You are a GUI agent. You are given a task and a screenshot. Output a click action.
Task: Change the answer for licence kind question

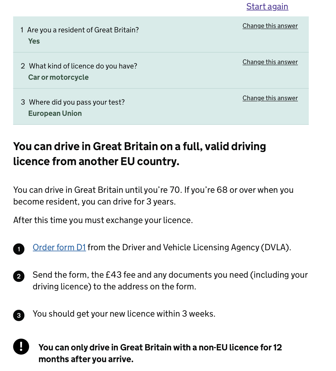click(270, 62)
